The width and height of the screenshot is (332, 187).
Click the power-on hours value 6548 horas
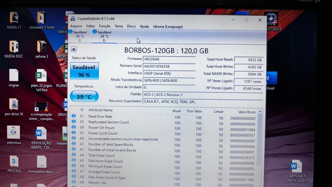pos(249,88)
